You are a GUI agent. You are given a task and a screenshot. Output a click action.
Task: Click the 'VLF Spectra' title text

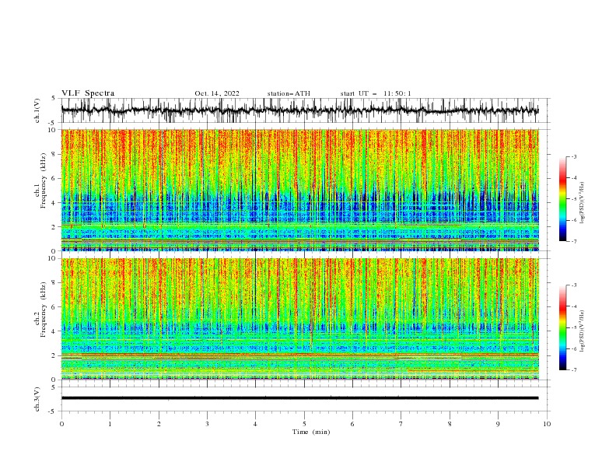tap(88, 93)
